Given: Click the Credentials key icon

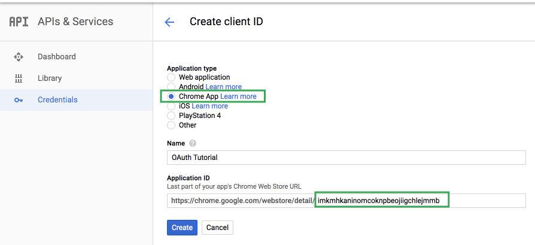Looking at the screenshot, I should click(19, 100).
